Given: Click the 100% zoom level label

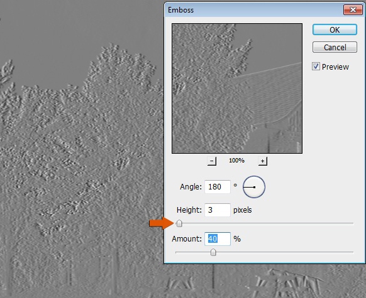Looking at the screenshot, I should pyautogui.click(x=236, y=161).
